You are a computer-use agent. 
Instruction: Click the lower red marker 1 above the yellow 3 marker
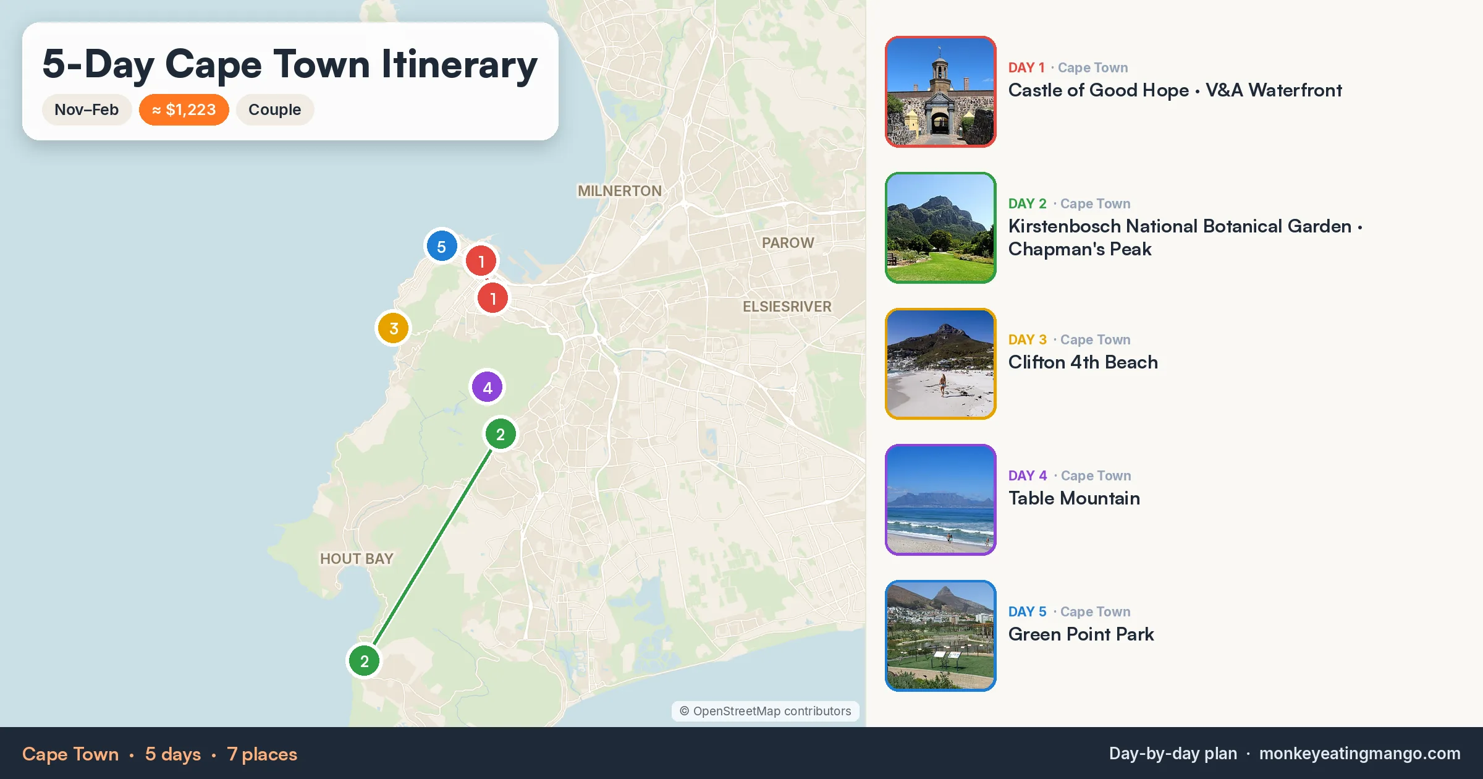(492, 299)
